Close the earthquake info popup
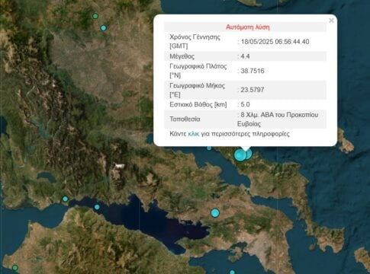This screenshot has width=370, height=274. pyautogui.click(x=331, y=21)
